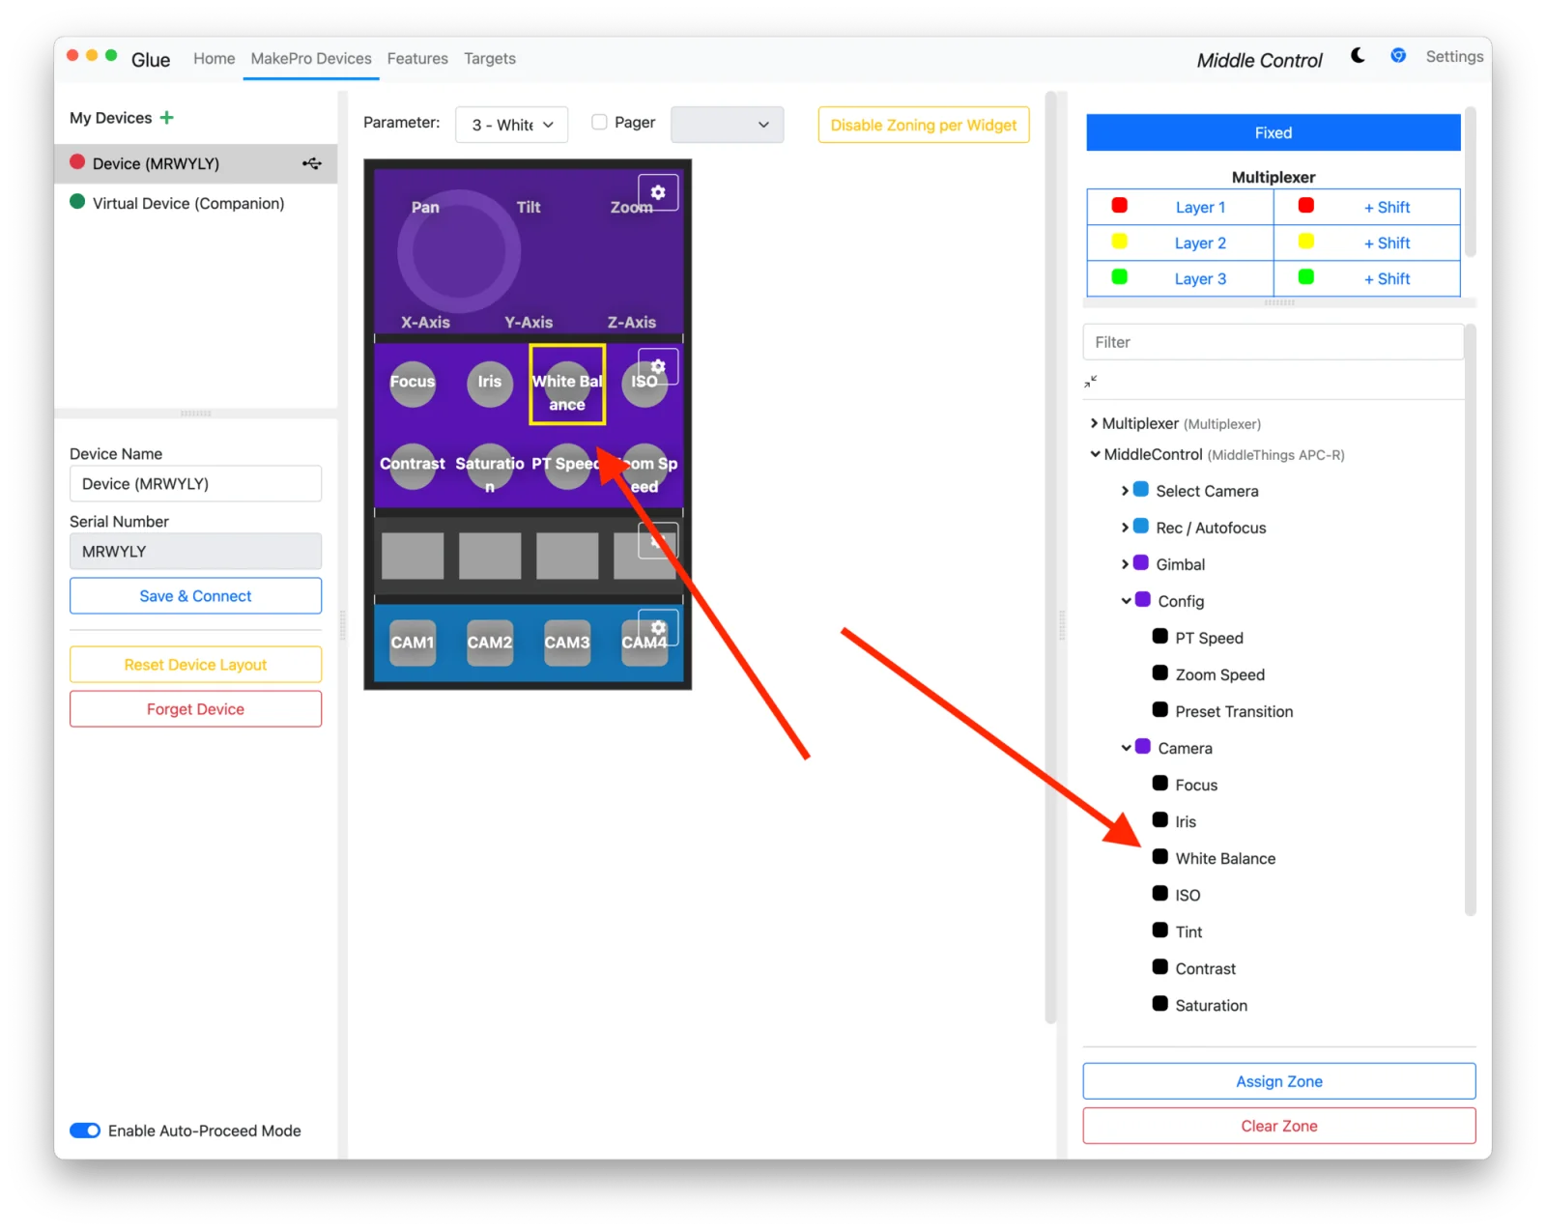Click Reset Device Layout button
Image resolution: width=1546 pixels, height=1231 pixels.
coord(195,665)
